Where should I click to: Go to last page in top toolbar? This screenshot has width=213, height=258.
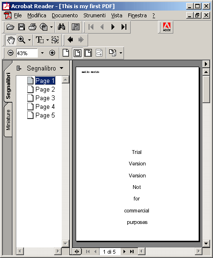pyautogui.click(x=124, y=27)
